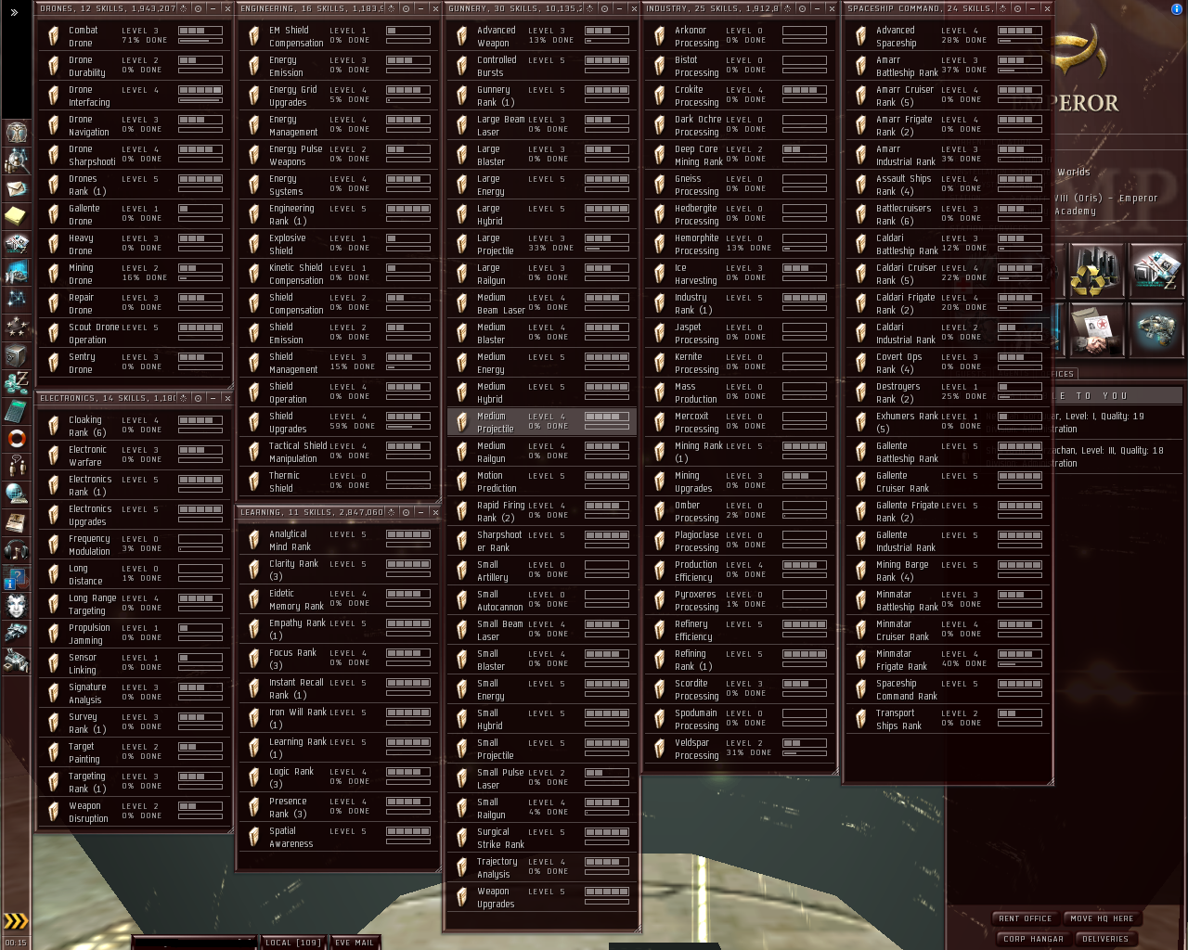1188x950 pixels.
Task: Click the Combat Drone skill book icon
Action: click(x=54, y=36)
